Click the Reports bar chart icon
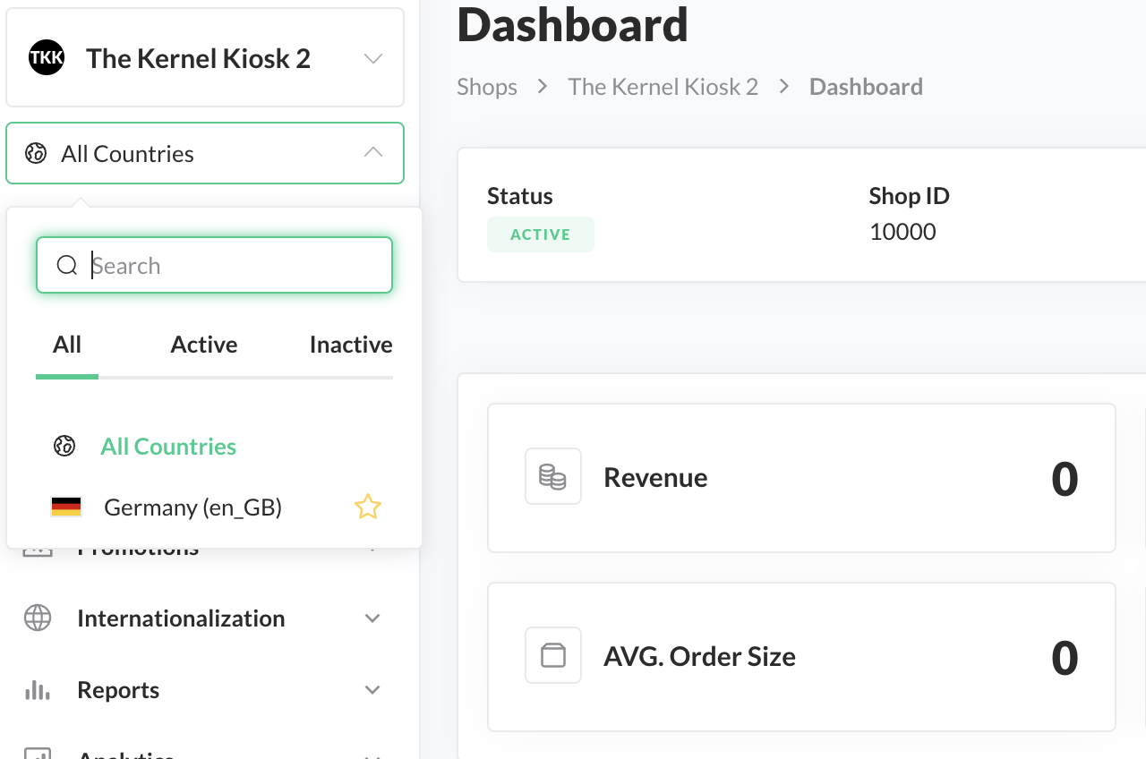 [x=38, y=689]
